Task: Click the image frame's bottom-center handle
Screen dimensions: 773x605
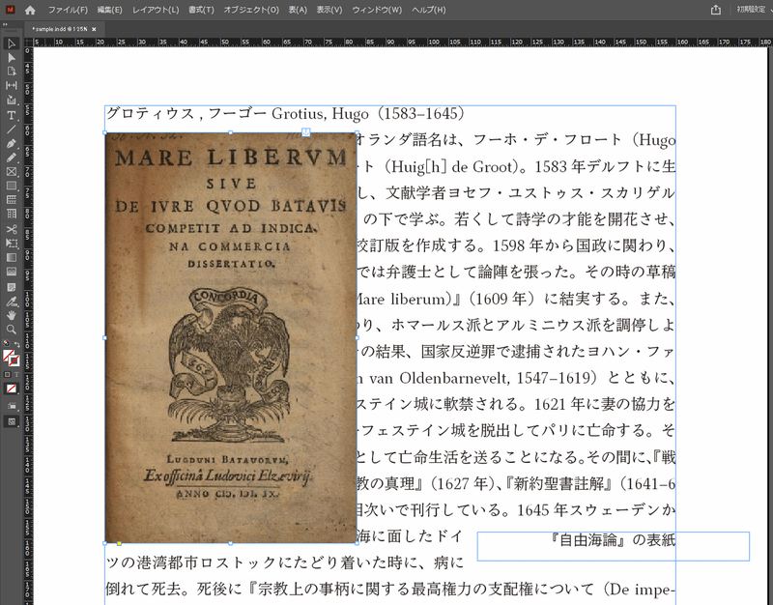Action: [231, 543]
